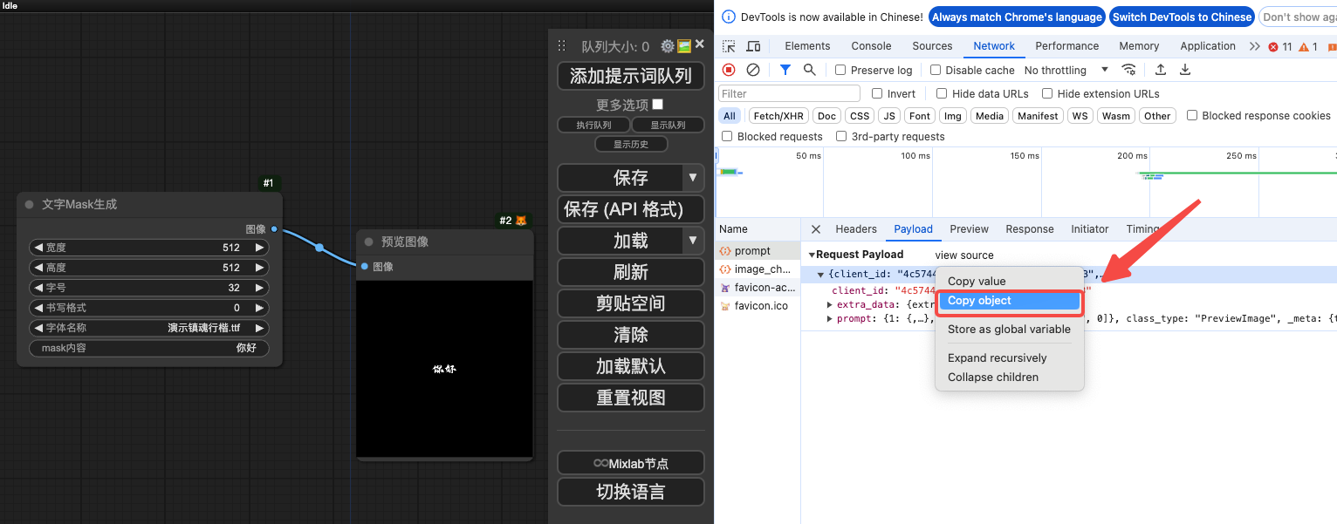Screen dimensions: 1337x524
Task: Choose Copy object from context menu
Action: click(1009, 301)
